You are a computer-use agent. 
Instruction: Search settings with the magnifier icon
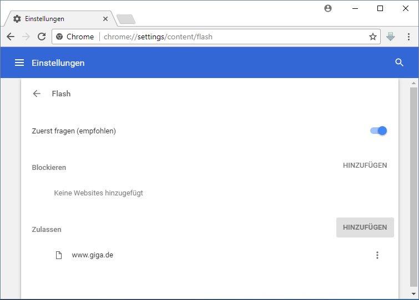tap(399, 63)
